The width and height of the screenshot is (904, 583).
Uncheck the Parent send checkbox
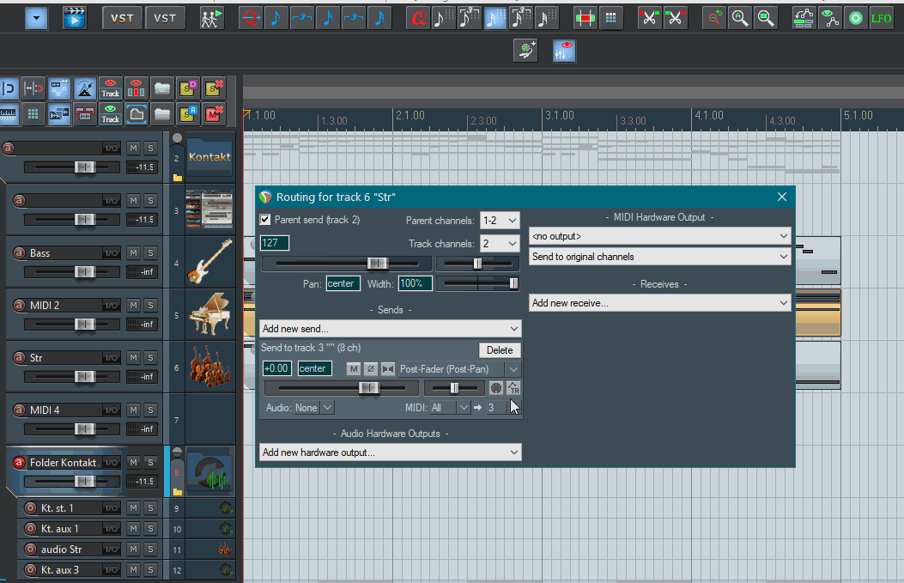click(x=265, y=221)
